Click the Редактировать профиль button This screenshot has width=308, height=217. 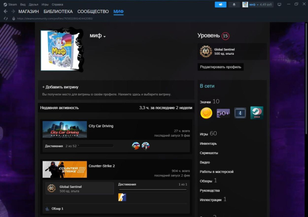coord(220,67)
